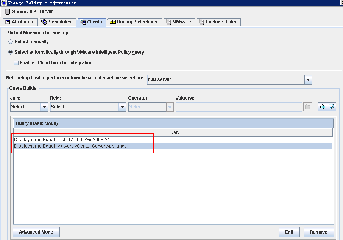Switch to the Schedules tab
Image resolution: width=343 pixels, height=240 pixels.
[56, 22]
